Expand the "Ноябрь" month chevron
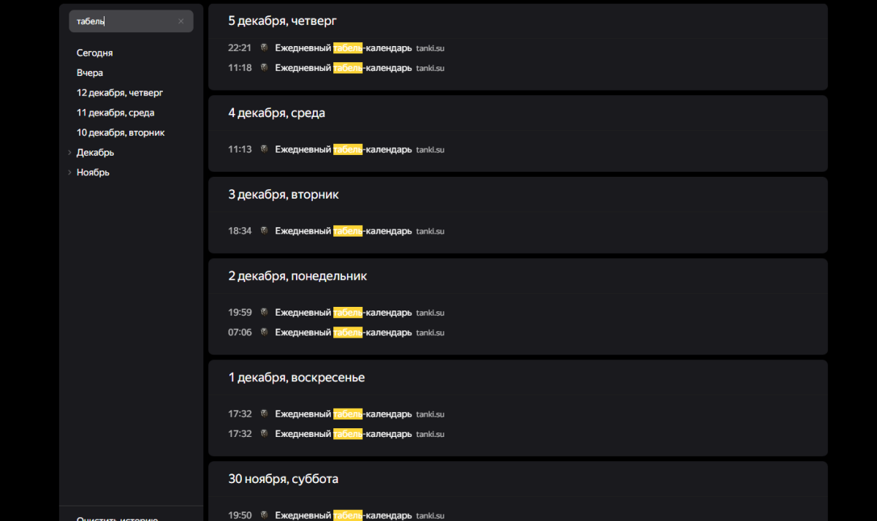This screenshot has width=877, height=521. click(x=69, y=172)
